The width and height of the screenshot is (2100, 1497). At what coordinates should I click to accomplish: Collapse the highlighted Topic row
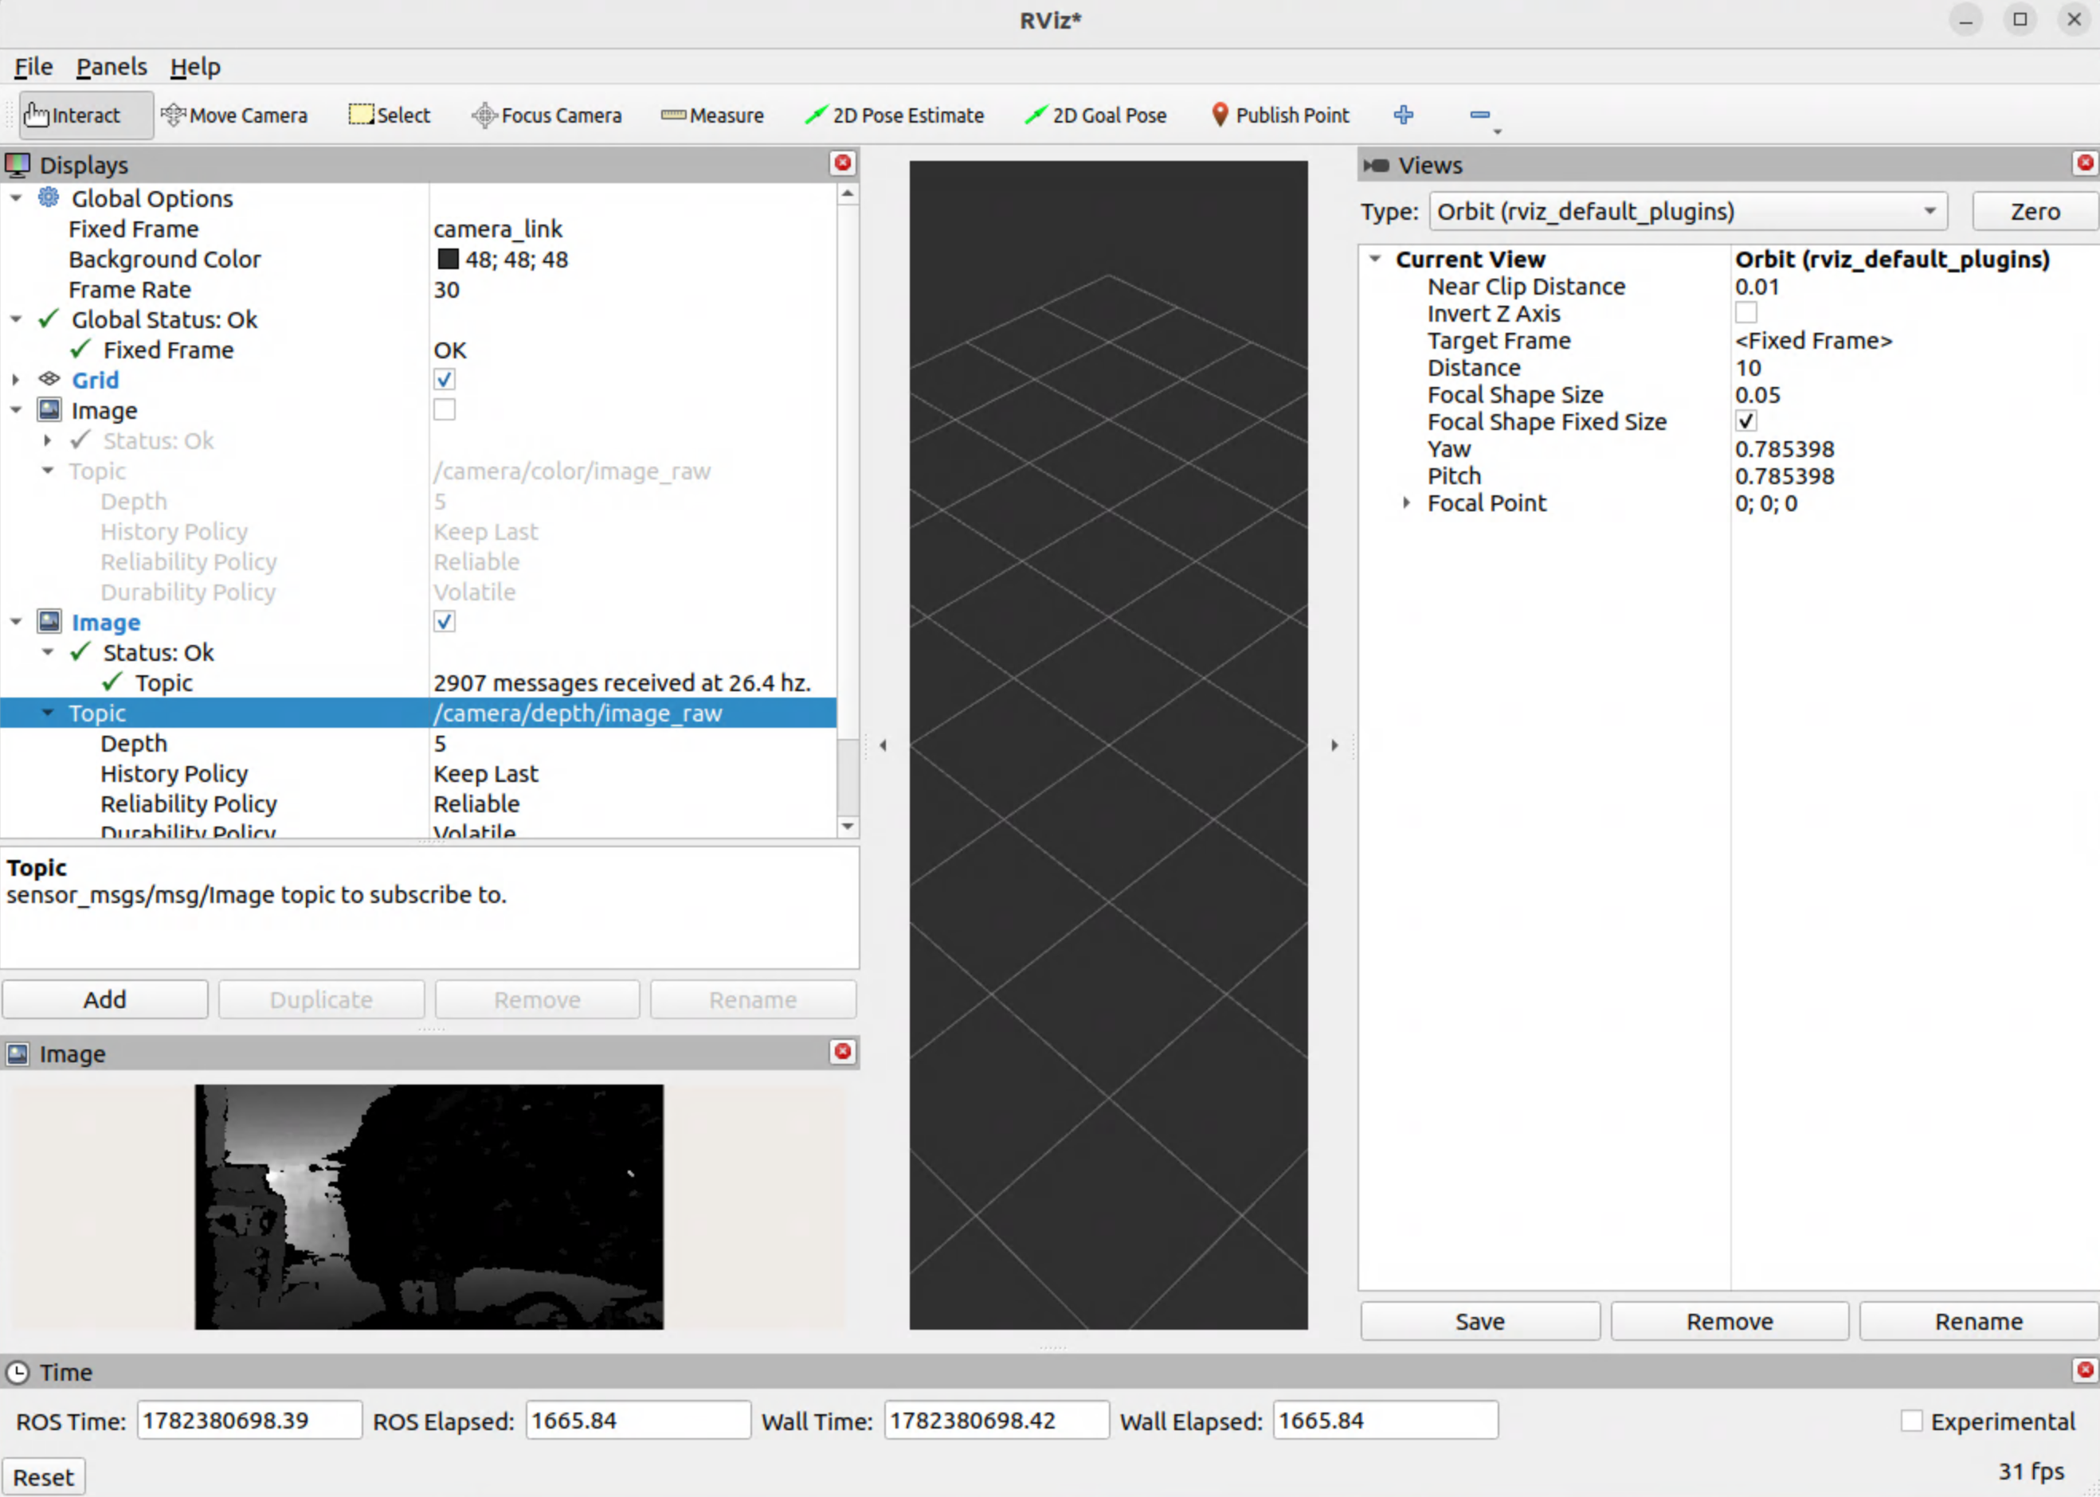coord(48,713)
